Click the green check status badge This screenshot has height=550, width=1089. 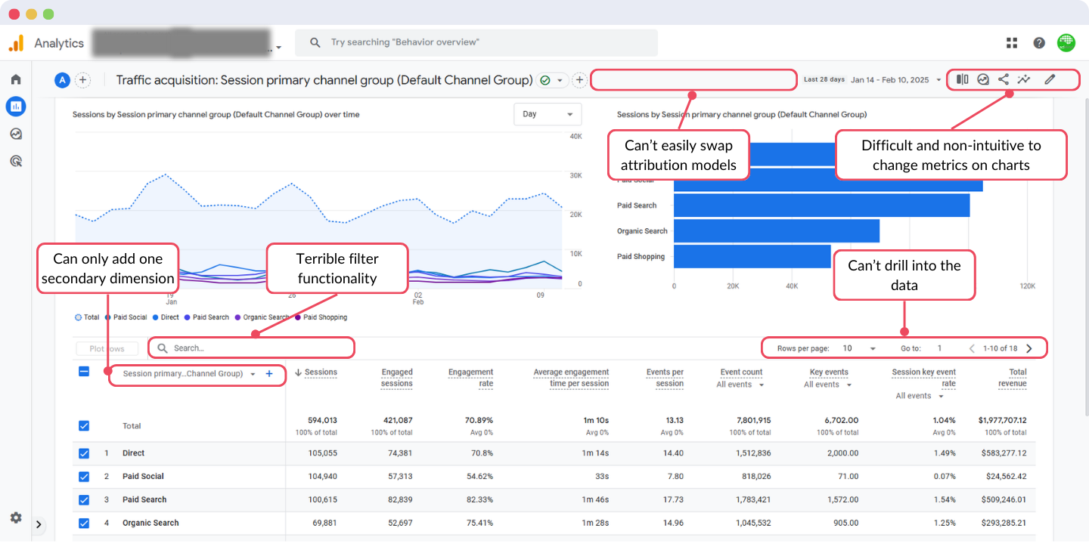coord(545,80)
